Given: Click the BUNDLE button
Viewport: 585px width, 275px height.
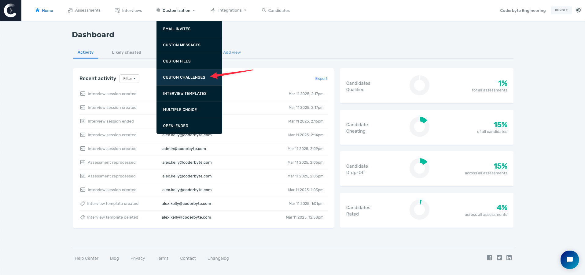Looking at the screenshot, I should point(561,10).
